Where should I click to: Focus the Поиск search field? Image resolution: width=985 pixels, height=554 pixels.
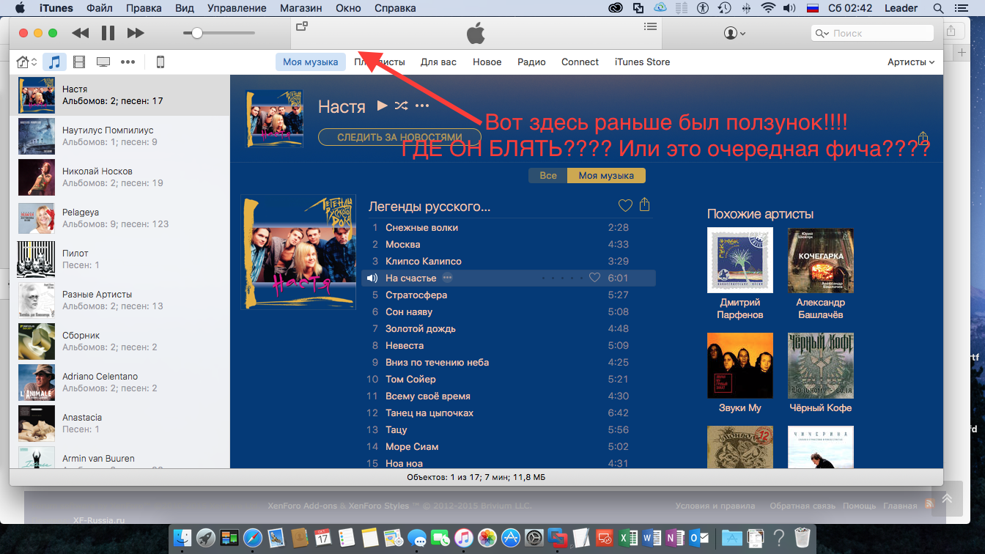coord(872,33)
